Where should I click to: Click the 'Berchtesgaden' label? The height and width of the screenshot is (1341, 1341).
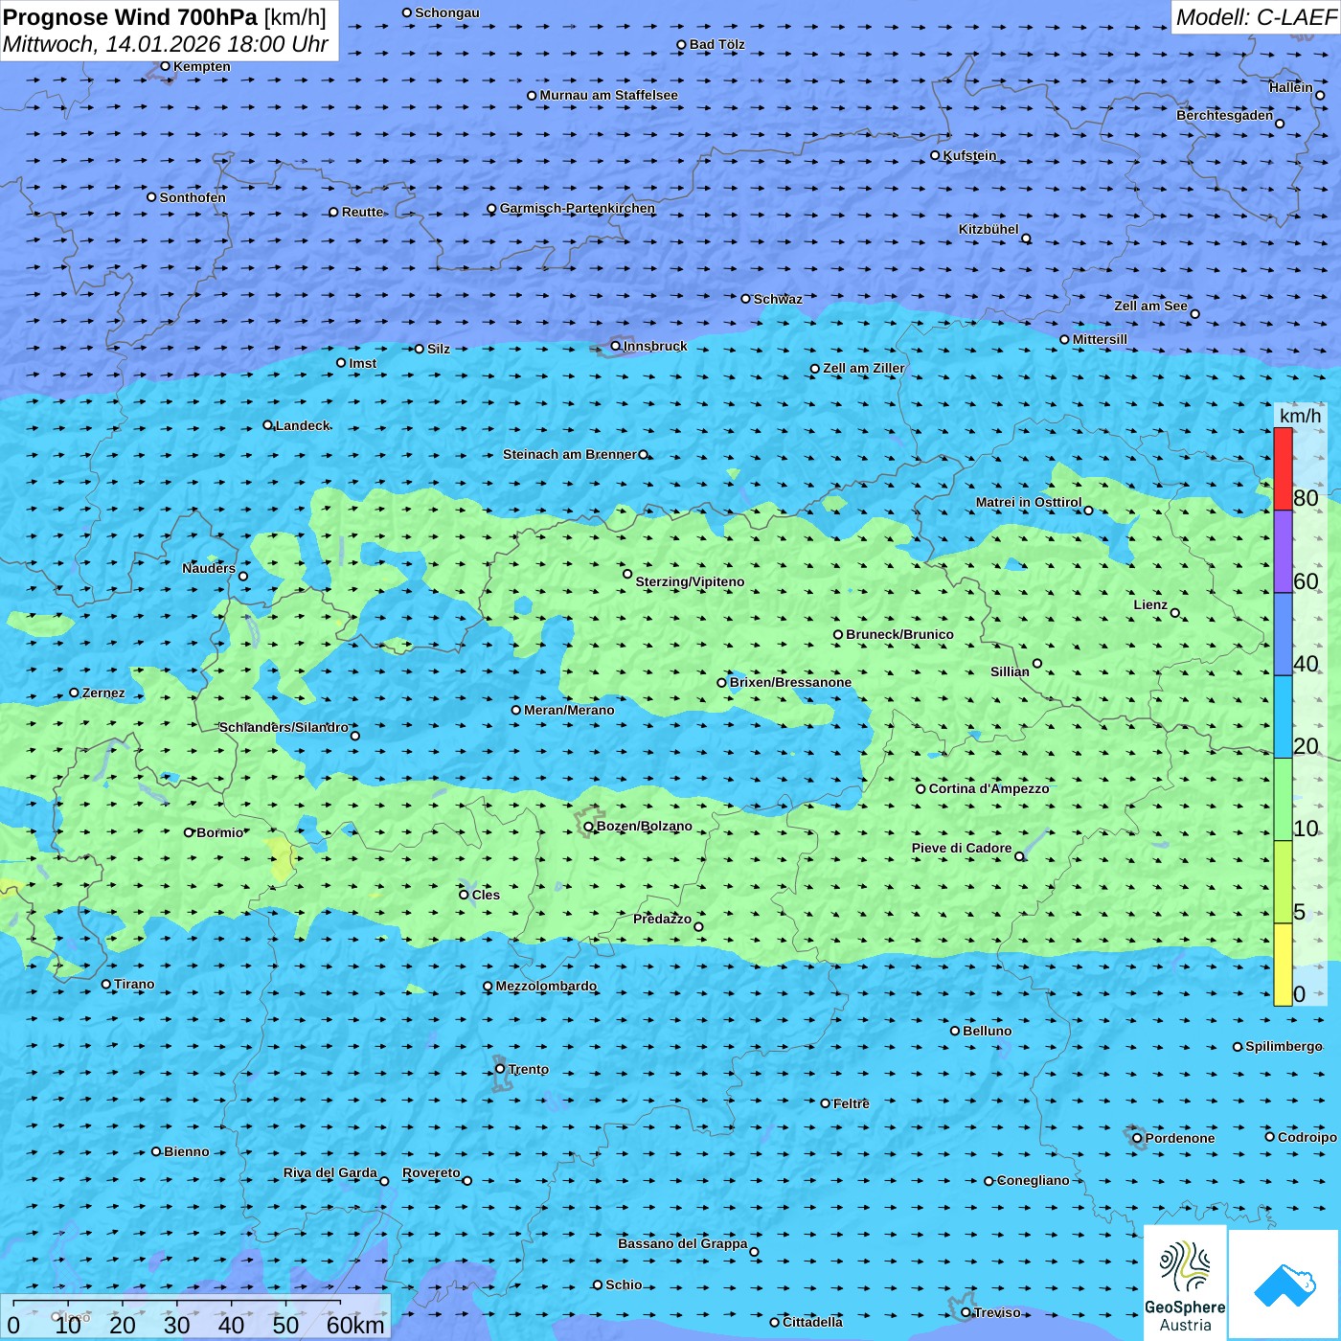(x=1225, y=115)
